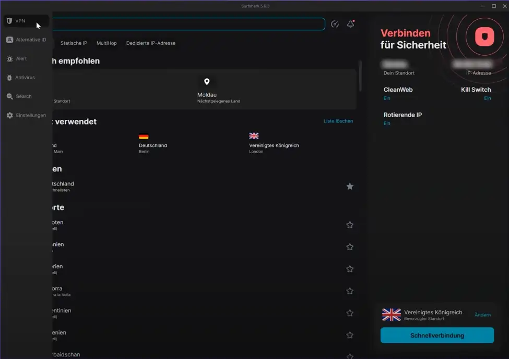Open Alert section in sidebar

coord(21,59)
